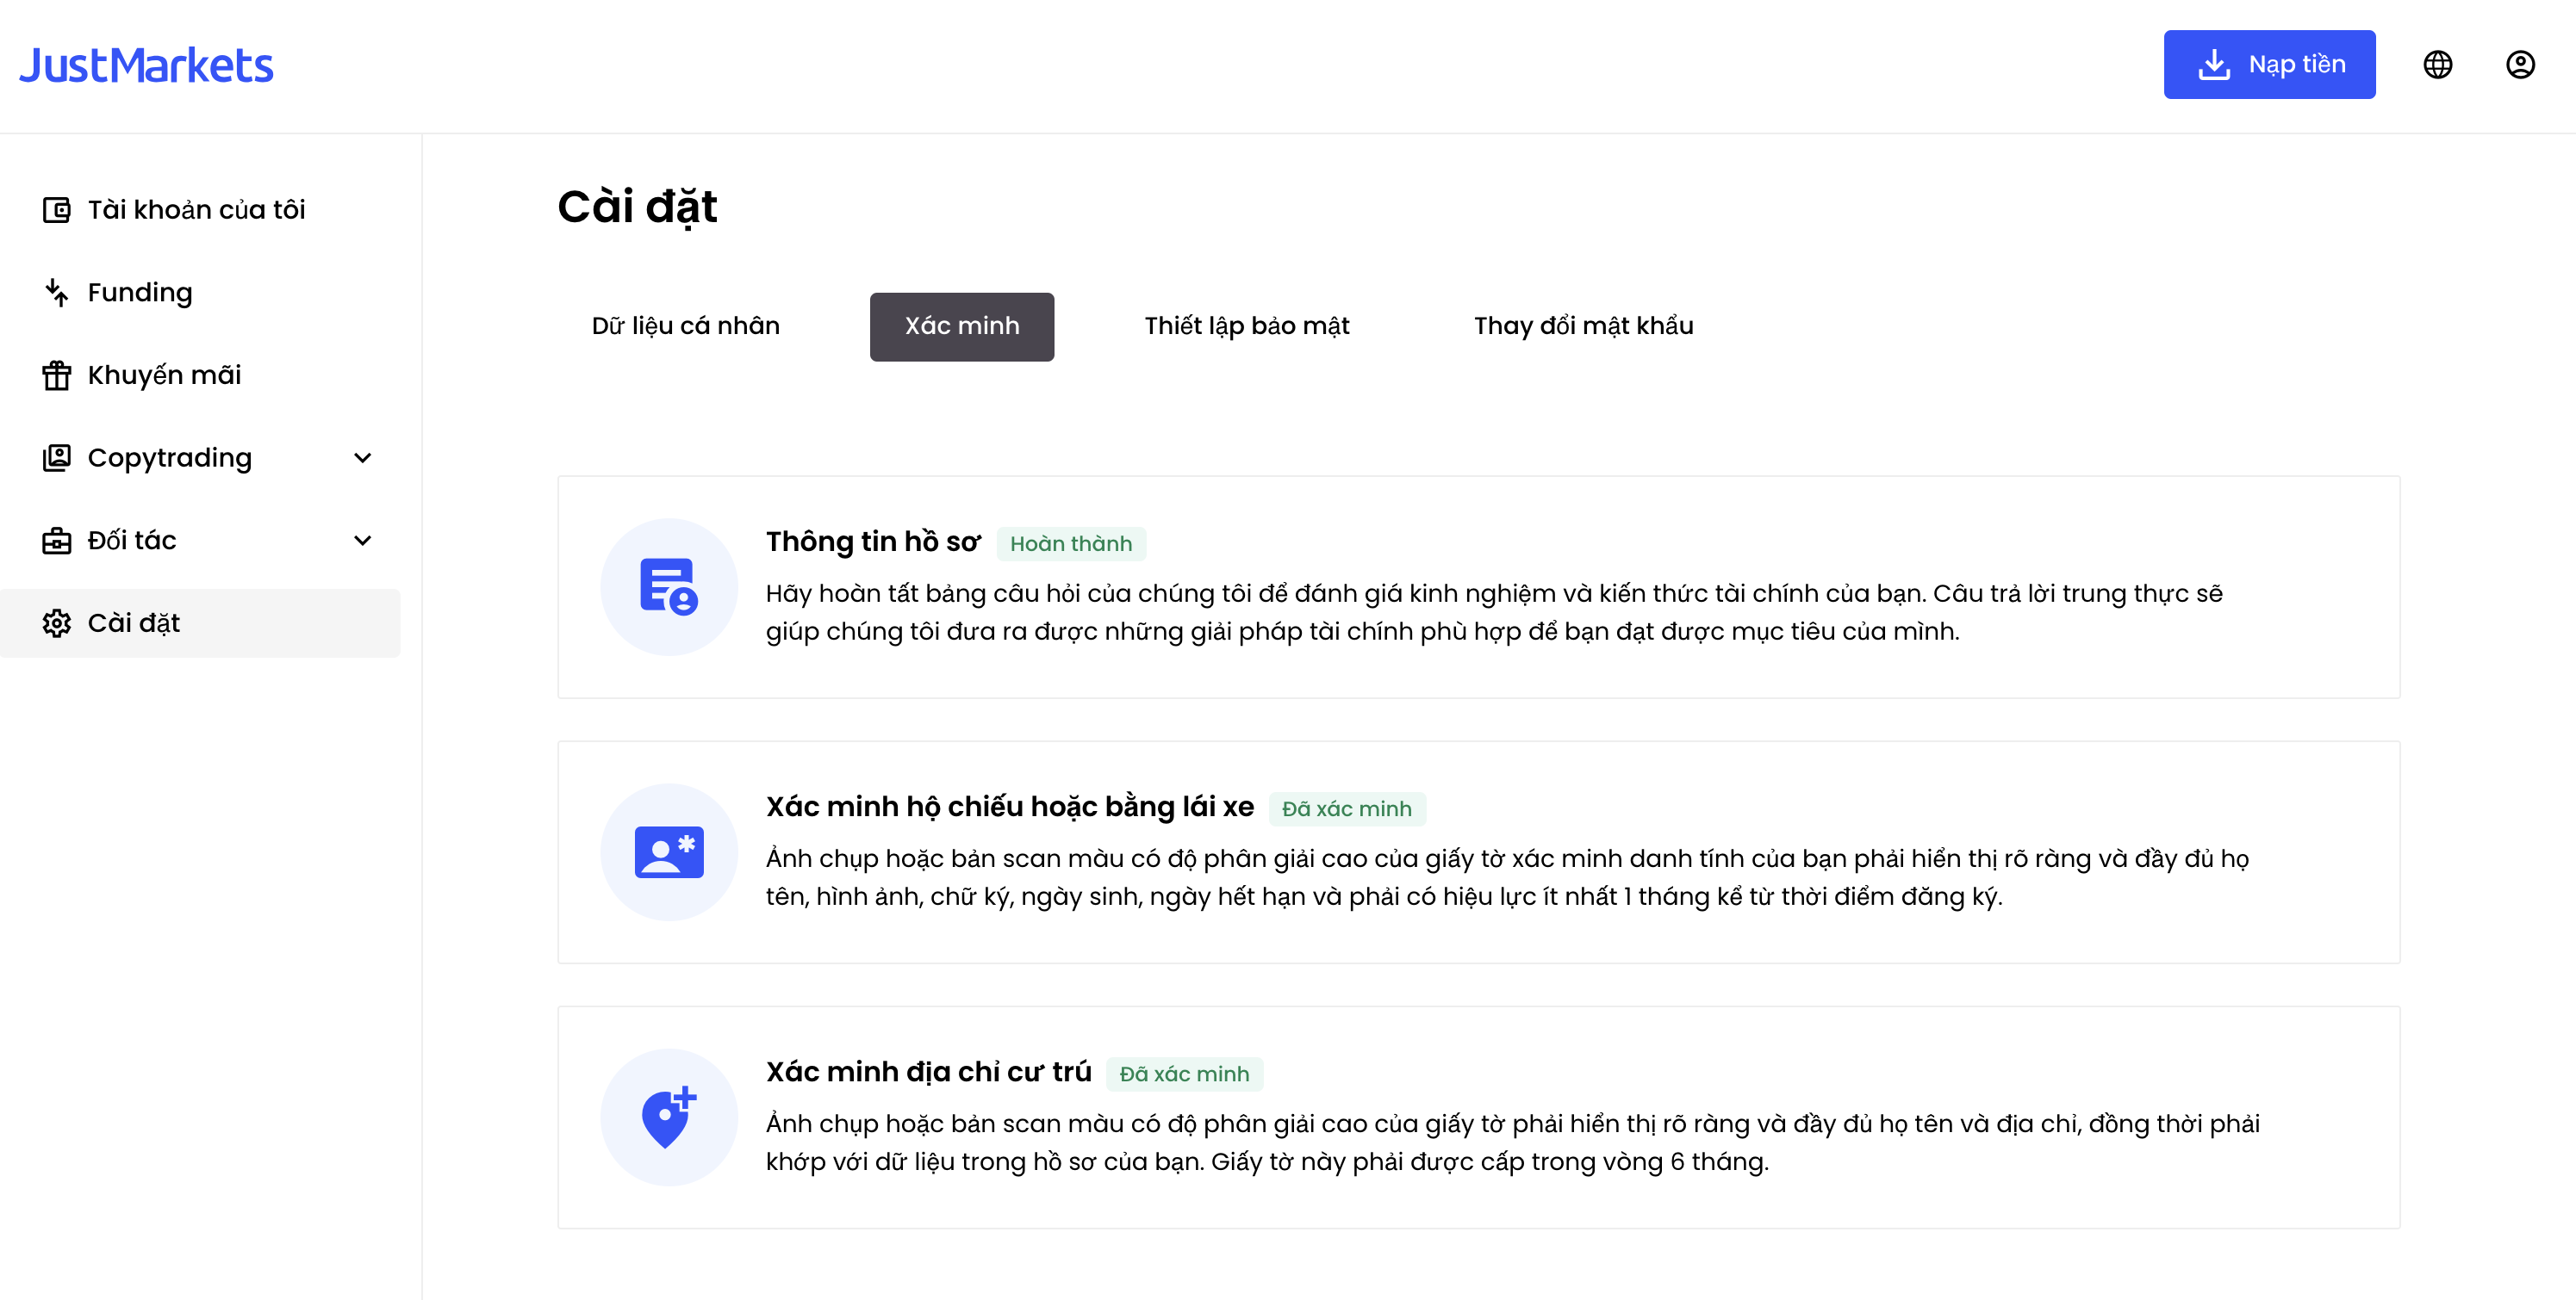The width and height of the screenshot is (2576, 1300).
Task: Click the Funding arrows icon in sidebar
Action: tap(57, 293)
